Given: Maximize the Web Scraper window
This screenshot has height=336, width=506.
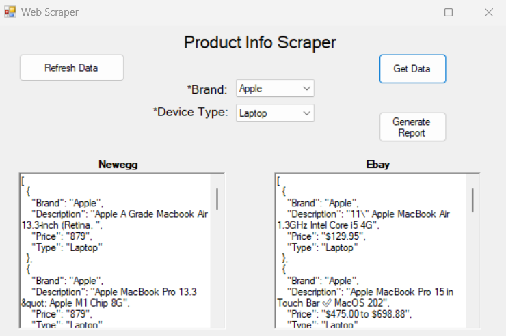Looking at the screenshot, I should point(449,12).
